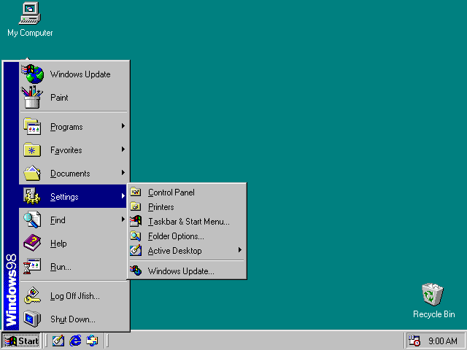Click the Control Panel folder icon

(x=136, y=192)
